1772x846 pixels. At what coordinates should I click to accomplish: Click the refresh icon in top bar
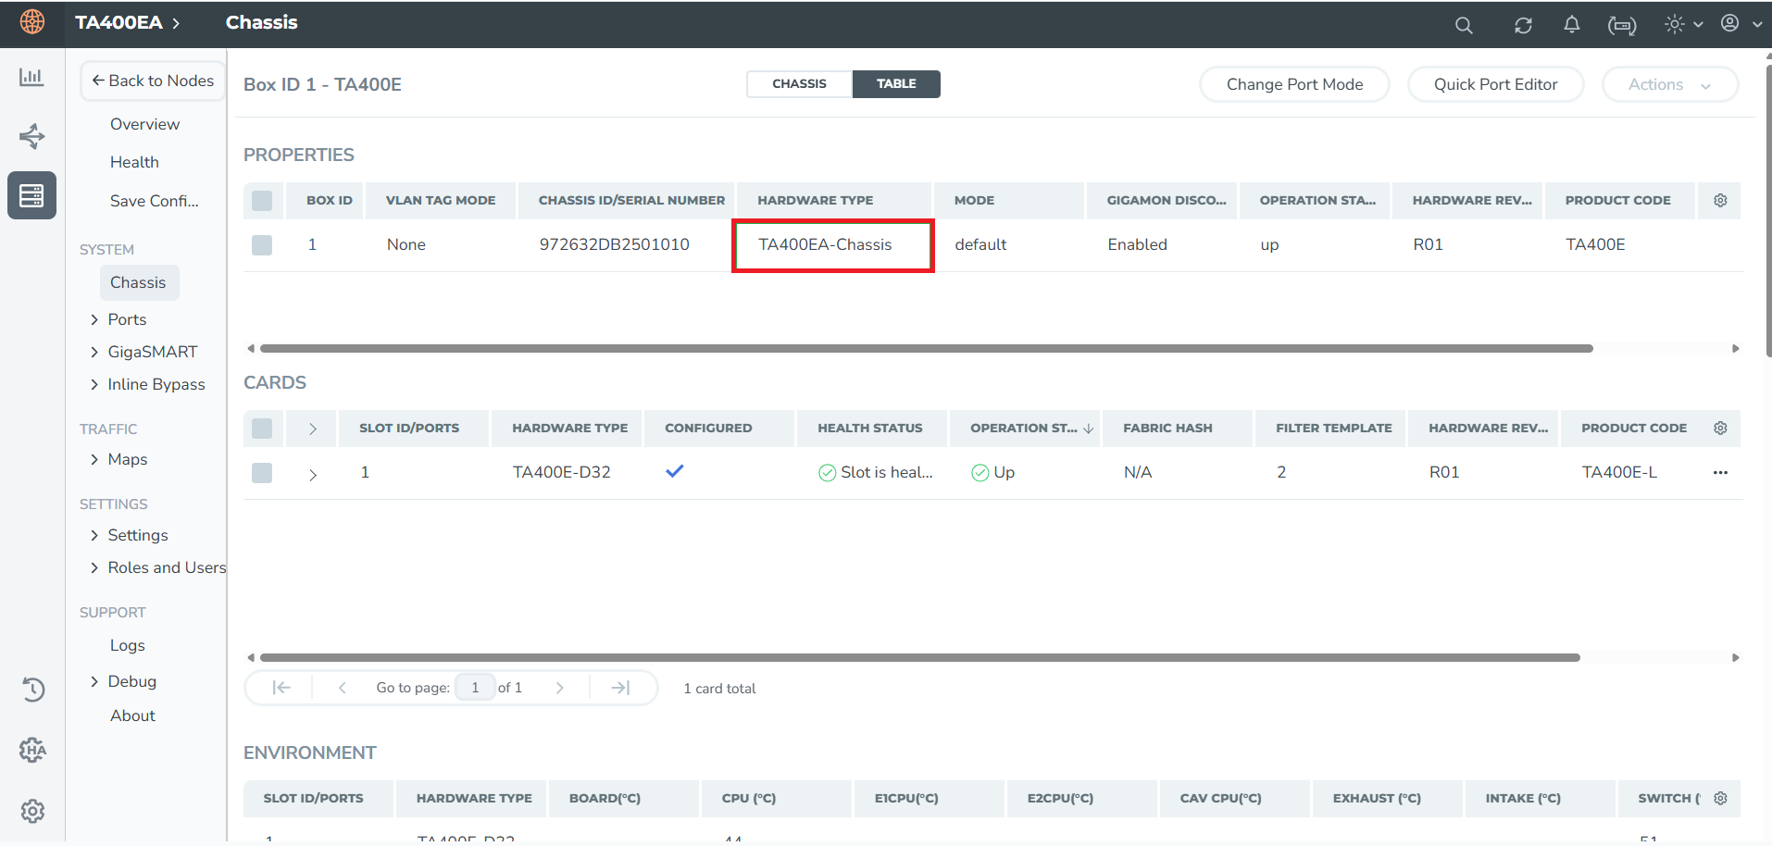[x=1523, y=25]
